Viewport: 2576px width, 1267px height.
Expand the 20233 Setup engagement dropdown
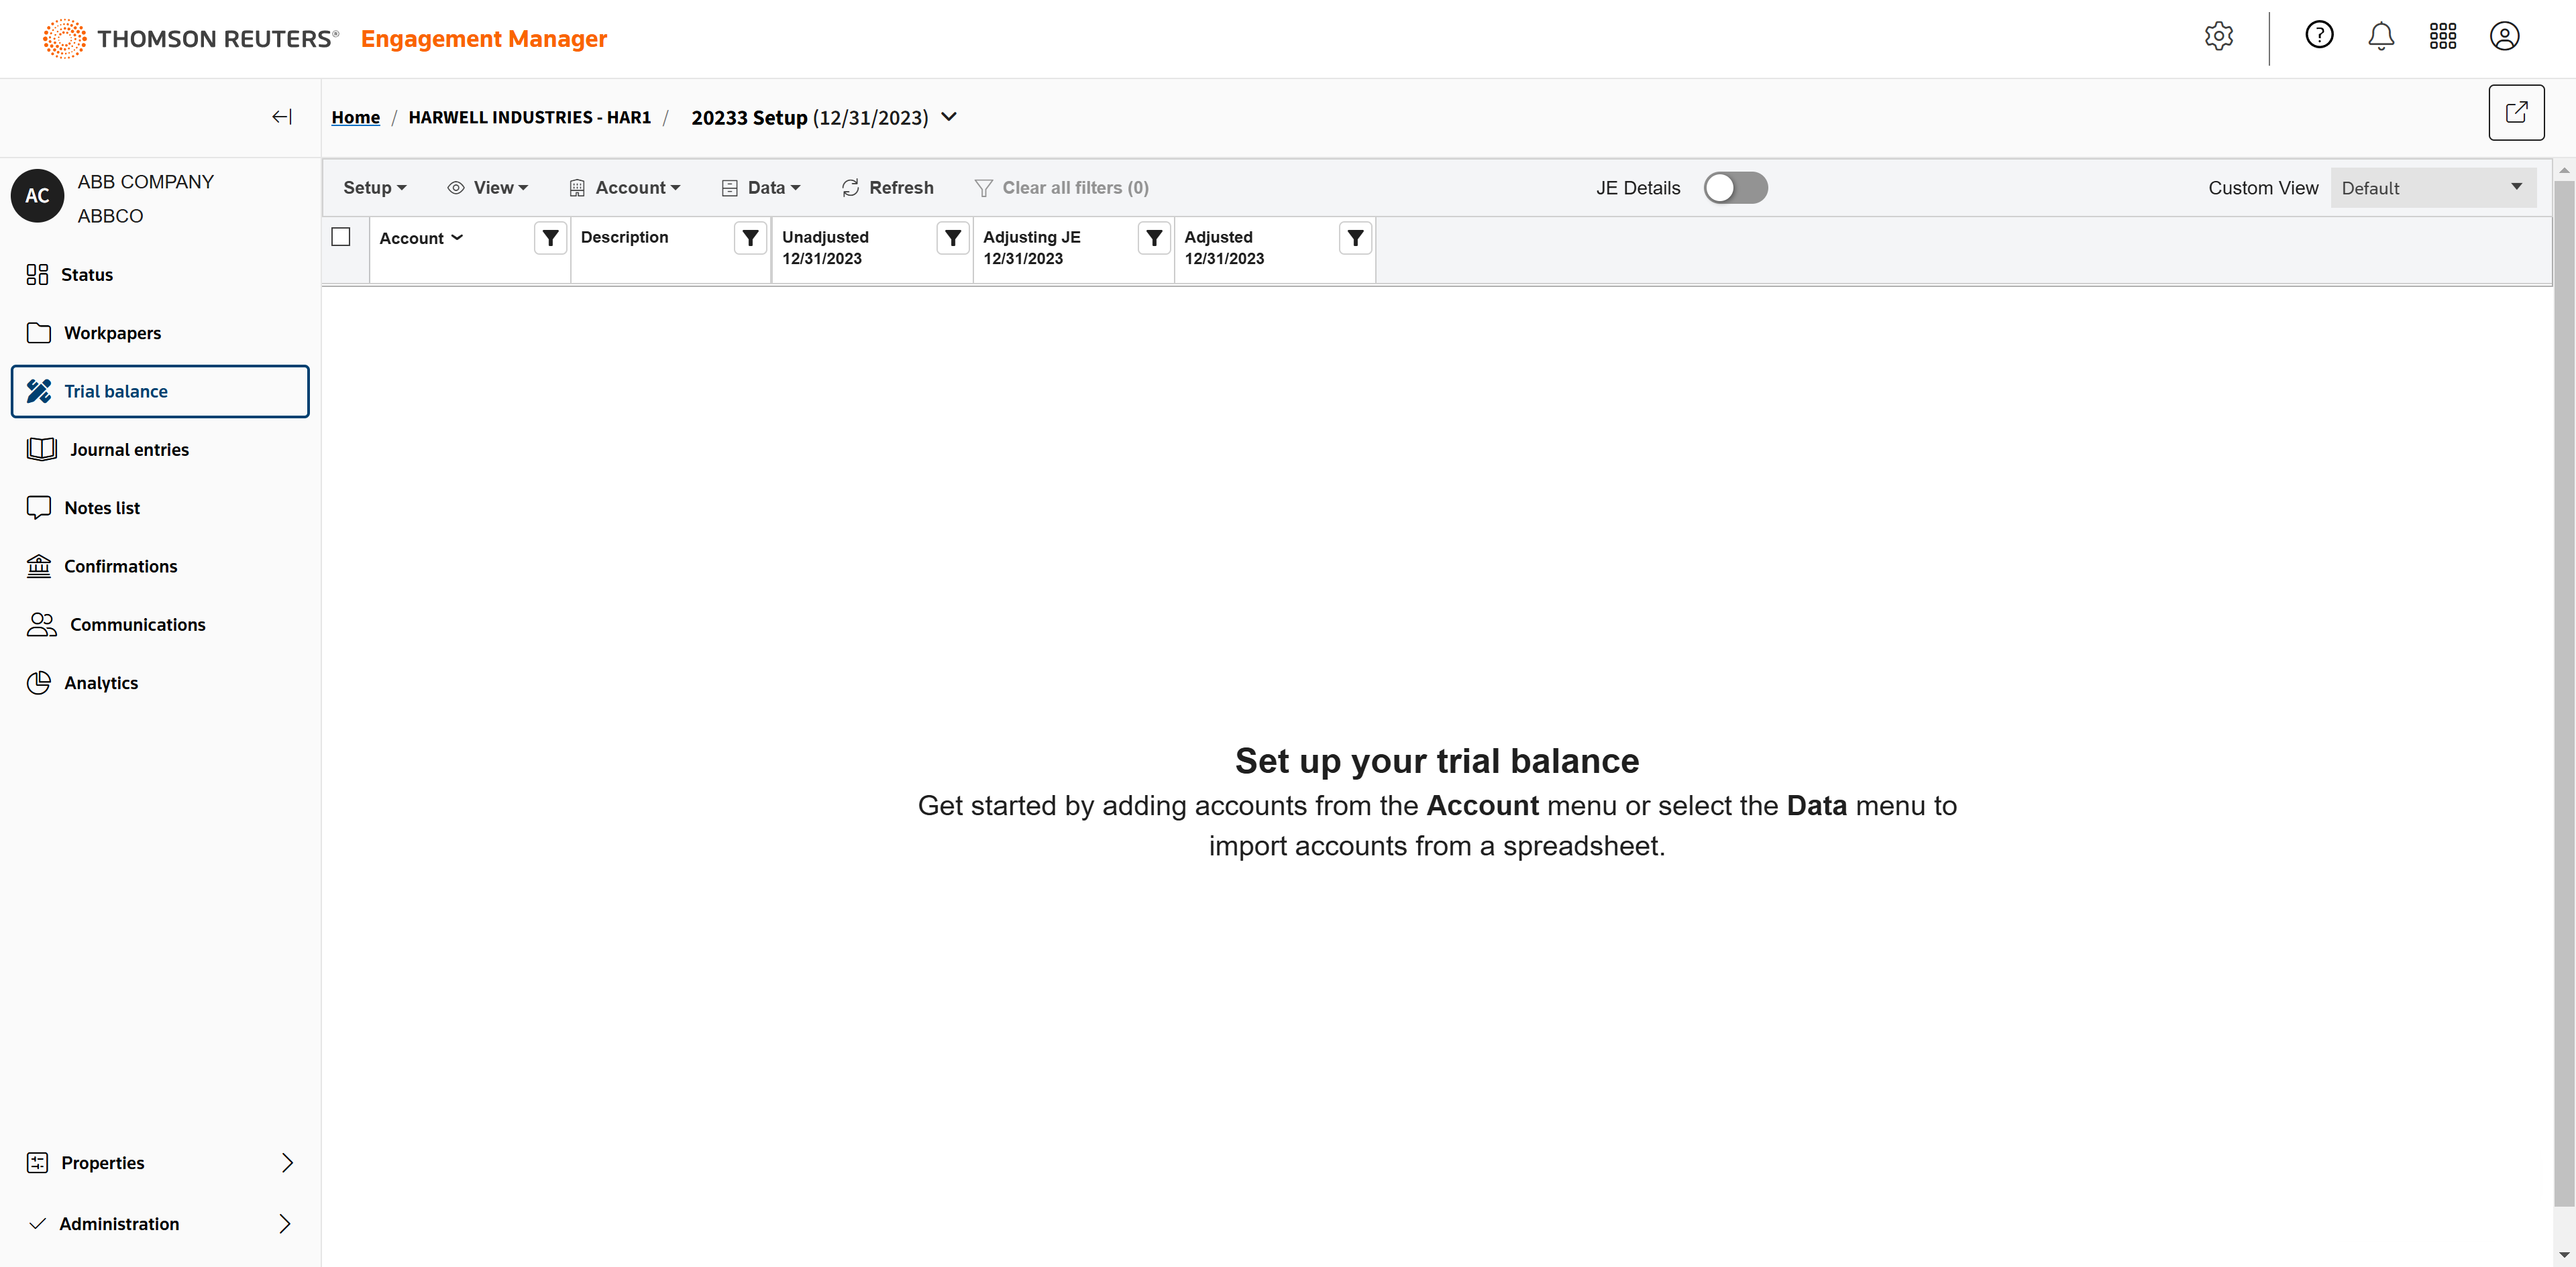[949, 117]
